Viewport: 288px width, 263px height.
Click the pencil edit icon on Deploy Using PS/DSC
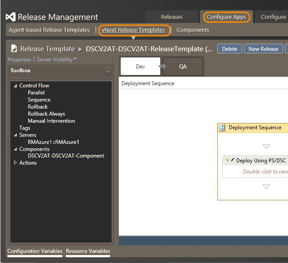pos(232,159)
